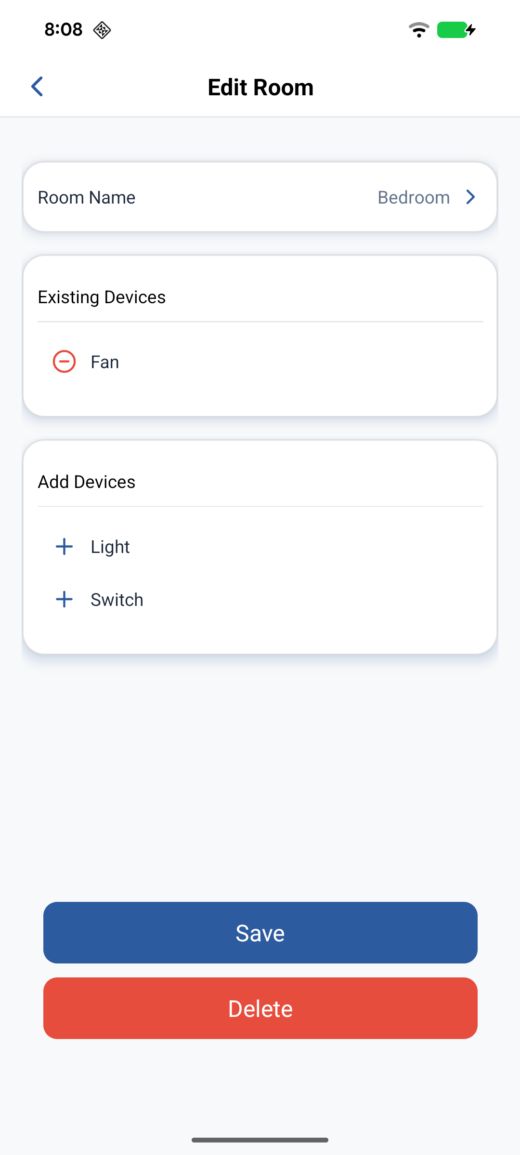Select the Fan device entry
This screenshot has height=1155, width=520.
pos(105,362)
